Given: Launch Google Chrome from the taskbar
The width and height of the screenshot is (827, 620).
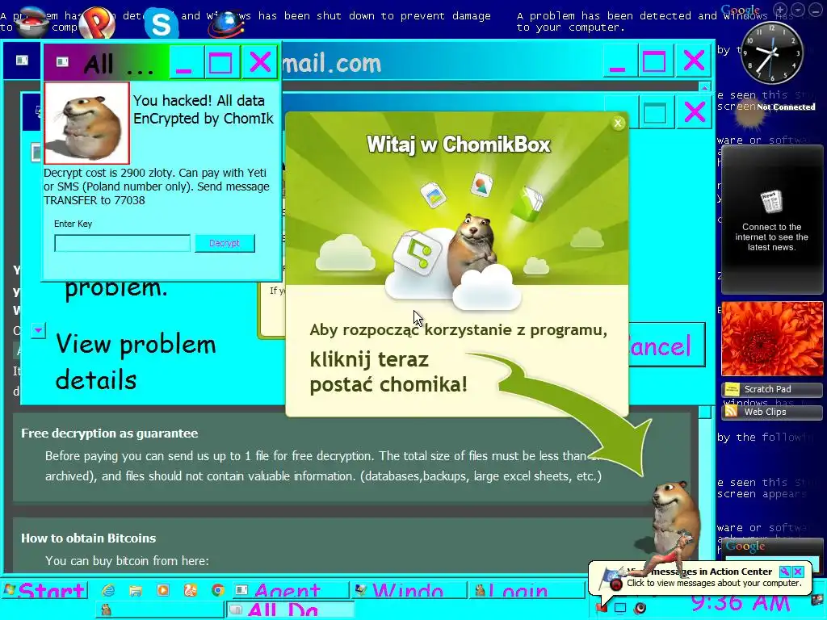Looking at the screenshot, I should (x=218, y=590).
